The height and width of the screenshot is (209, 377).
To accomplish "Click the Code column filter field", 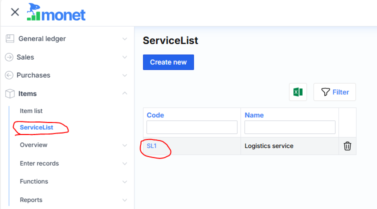I will pyautogui.click(x=191, y=127).
